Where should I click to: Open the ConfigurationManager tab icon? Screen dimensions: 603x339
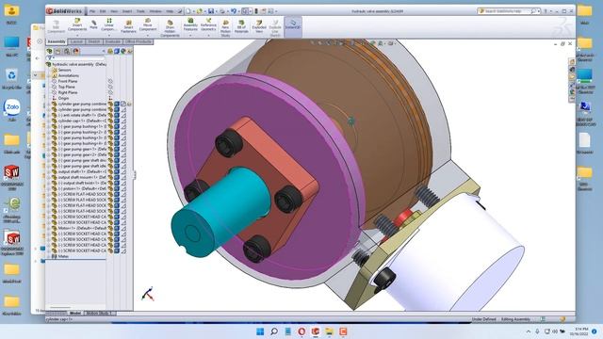67,51
